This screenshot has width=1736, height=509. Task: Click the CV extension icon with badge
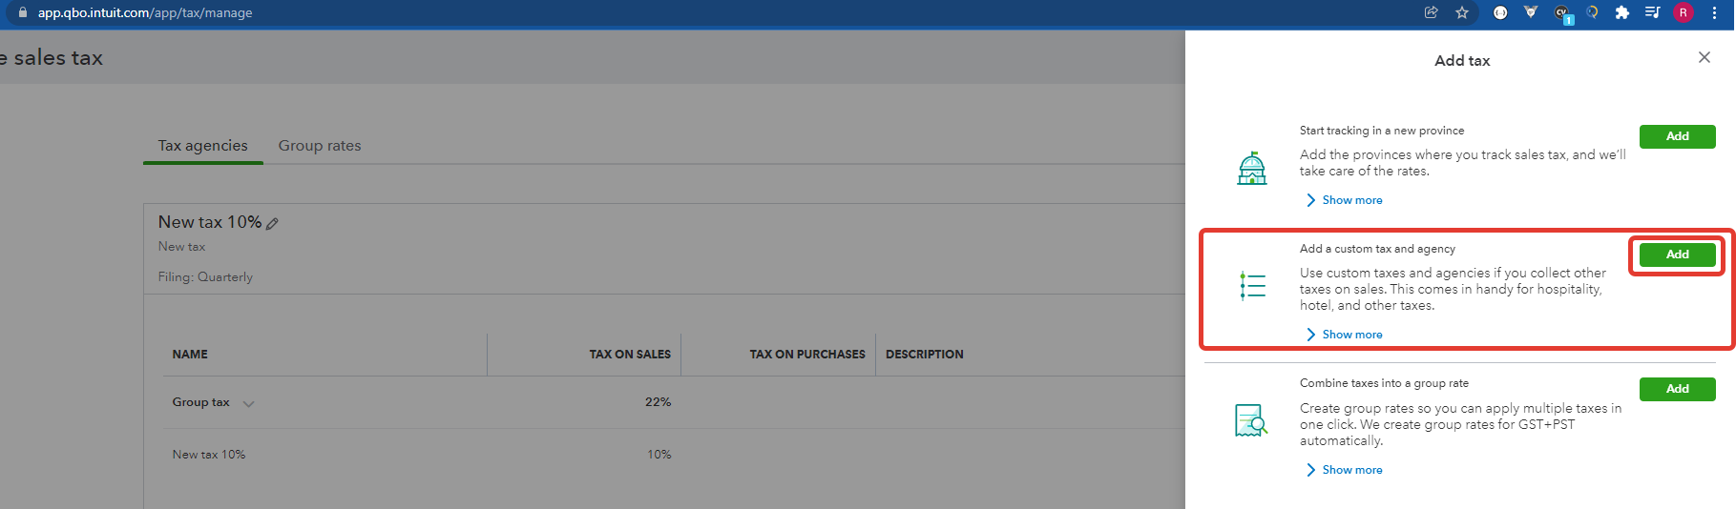pos(1562,12)
